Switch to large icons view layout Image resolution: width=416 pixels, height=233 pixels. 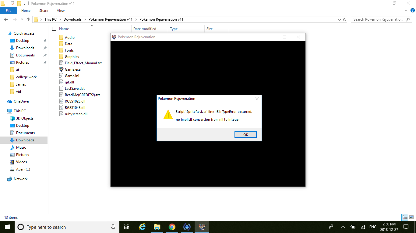(411, 217)
